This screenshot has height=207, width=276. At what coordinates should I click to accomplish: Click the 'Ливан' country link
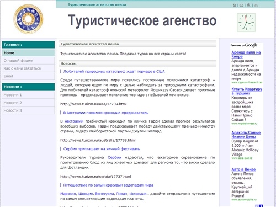click(121, 194)
